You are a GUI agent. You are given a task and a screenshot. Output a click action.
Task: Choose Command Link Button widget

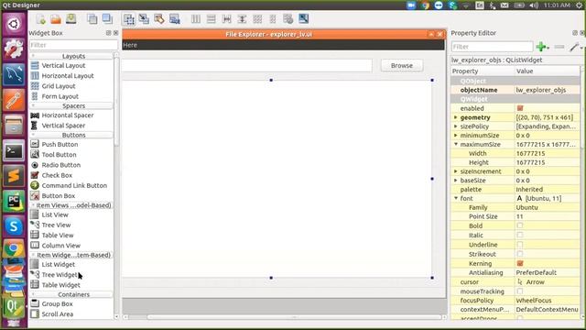pyautogui.click(x=74, y=185)
